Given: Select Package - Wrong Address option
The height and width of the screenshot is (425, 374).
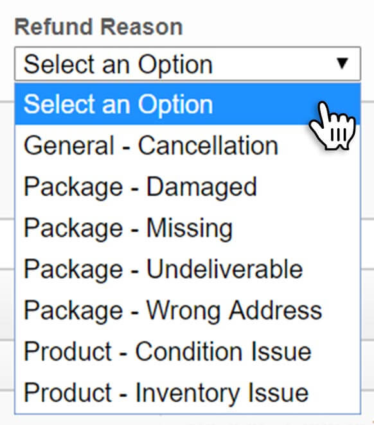Looking at the screenshot, I should point(188,310).
